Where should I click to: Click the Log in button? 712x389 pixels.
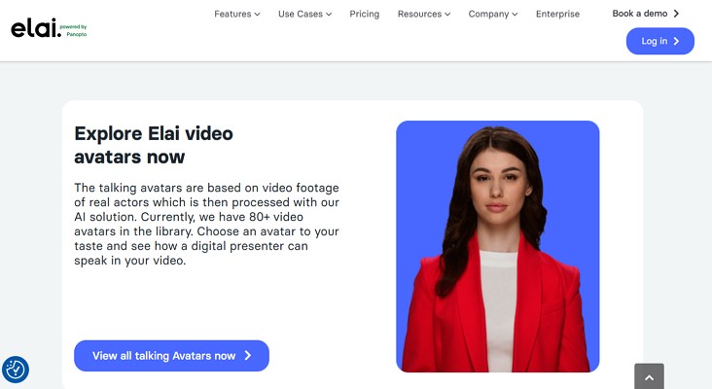click(659, 41)
